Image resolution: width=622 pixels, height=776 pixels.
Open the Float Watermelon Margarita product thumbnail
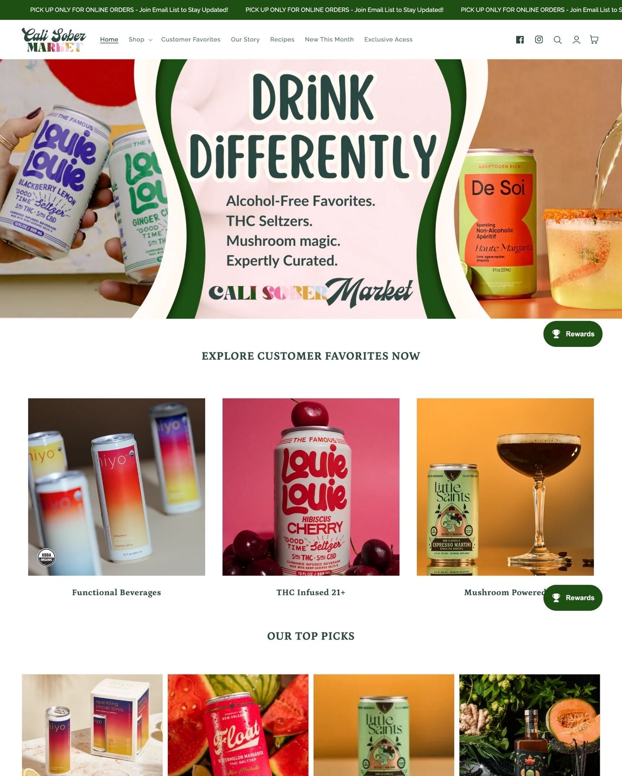238,725
